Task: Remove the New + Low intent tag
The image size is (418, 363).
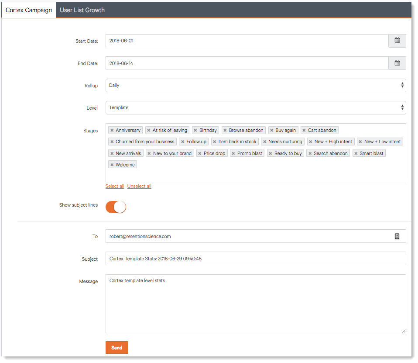Action: pyautogui.click(x=360, y=142)
